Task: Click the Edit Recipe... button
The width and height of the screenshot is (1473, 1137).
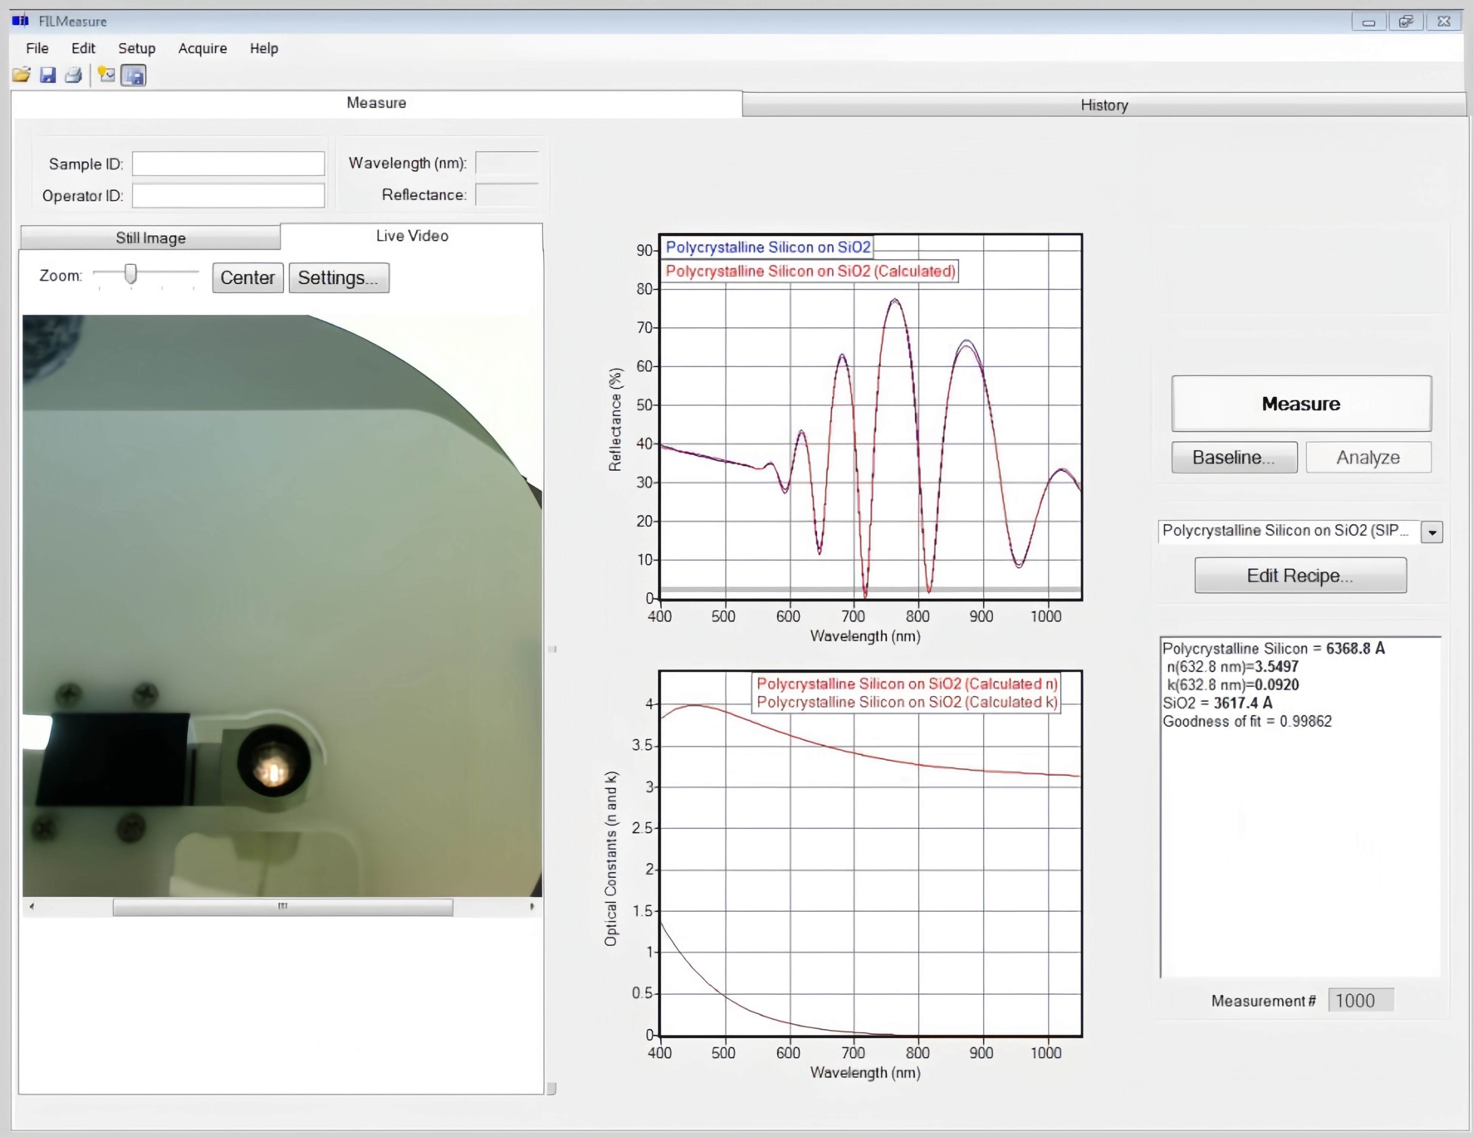Action: pyautogui.click(x=1300, y=575)
